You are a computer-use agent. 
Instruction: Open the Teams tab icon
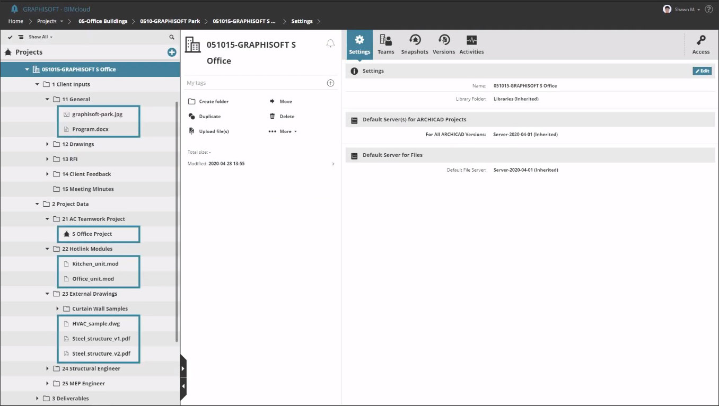(x=385, y=41)
